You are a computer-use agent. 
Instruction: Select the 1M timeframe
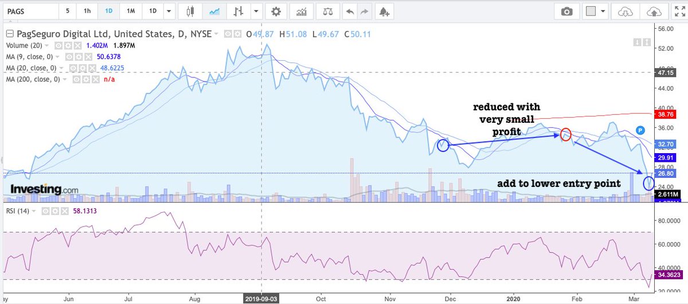coord(131,11)
